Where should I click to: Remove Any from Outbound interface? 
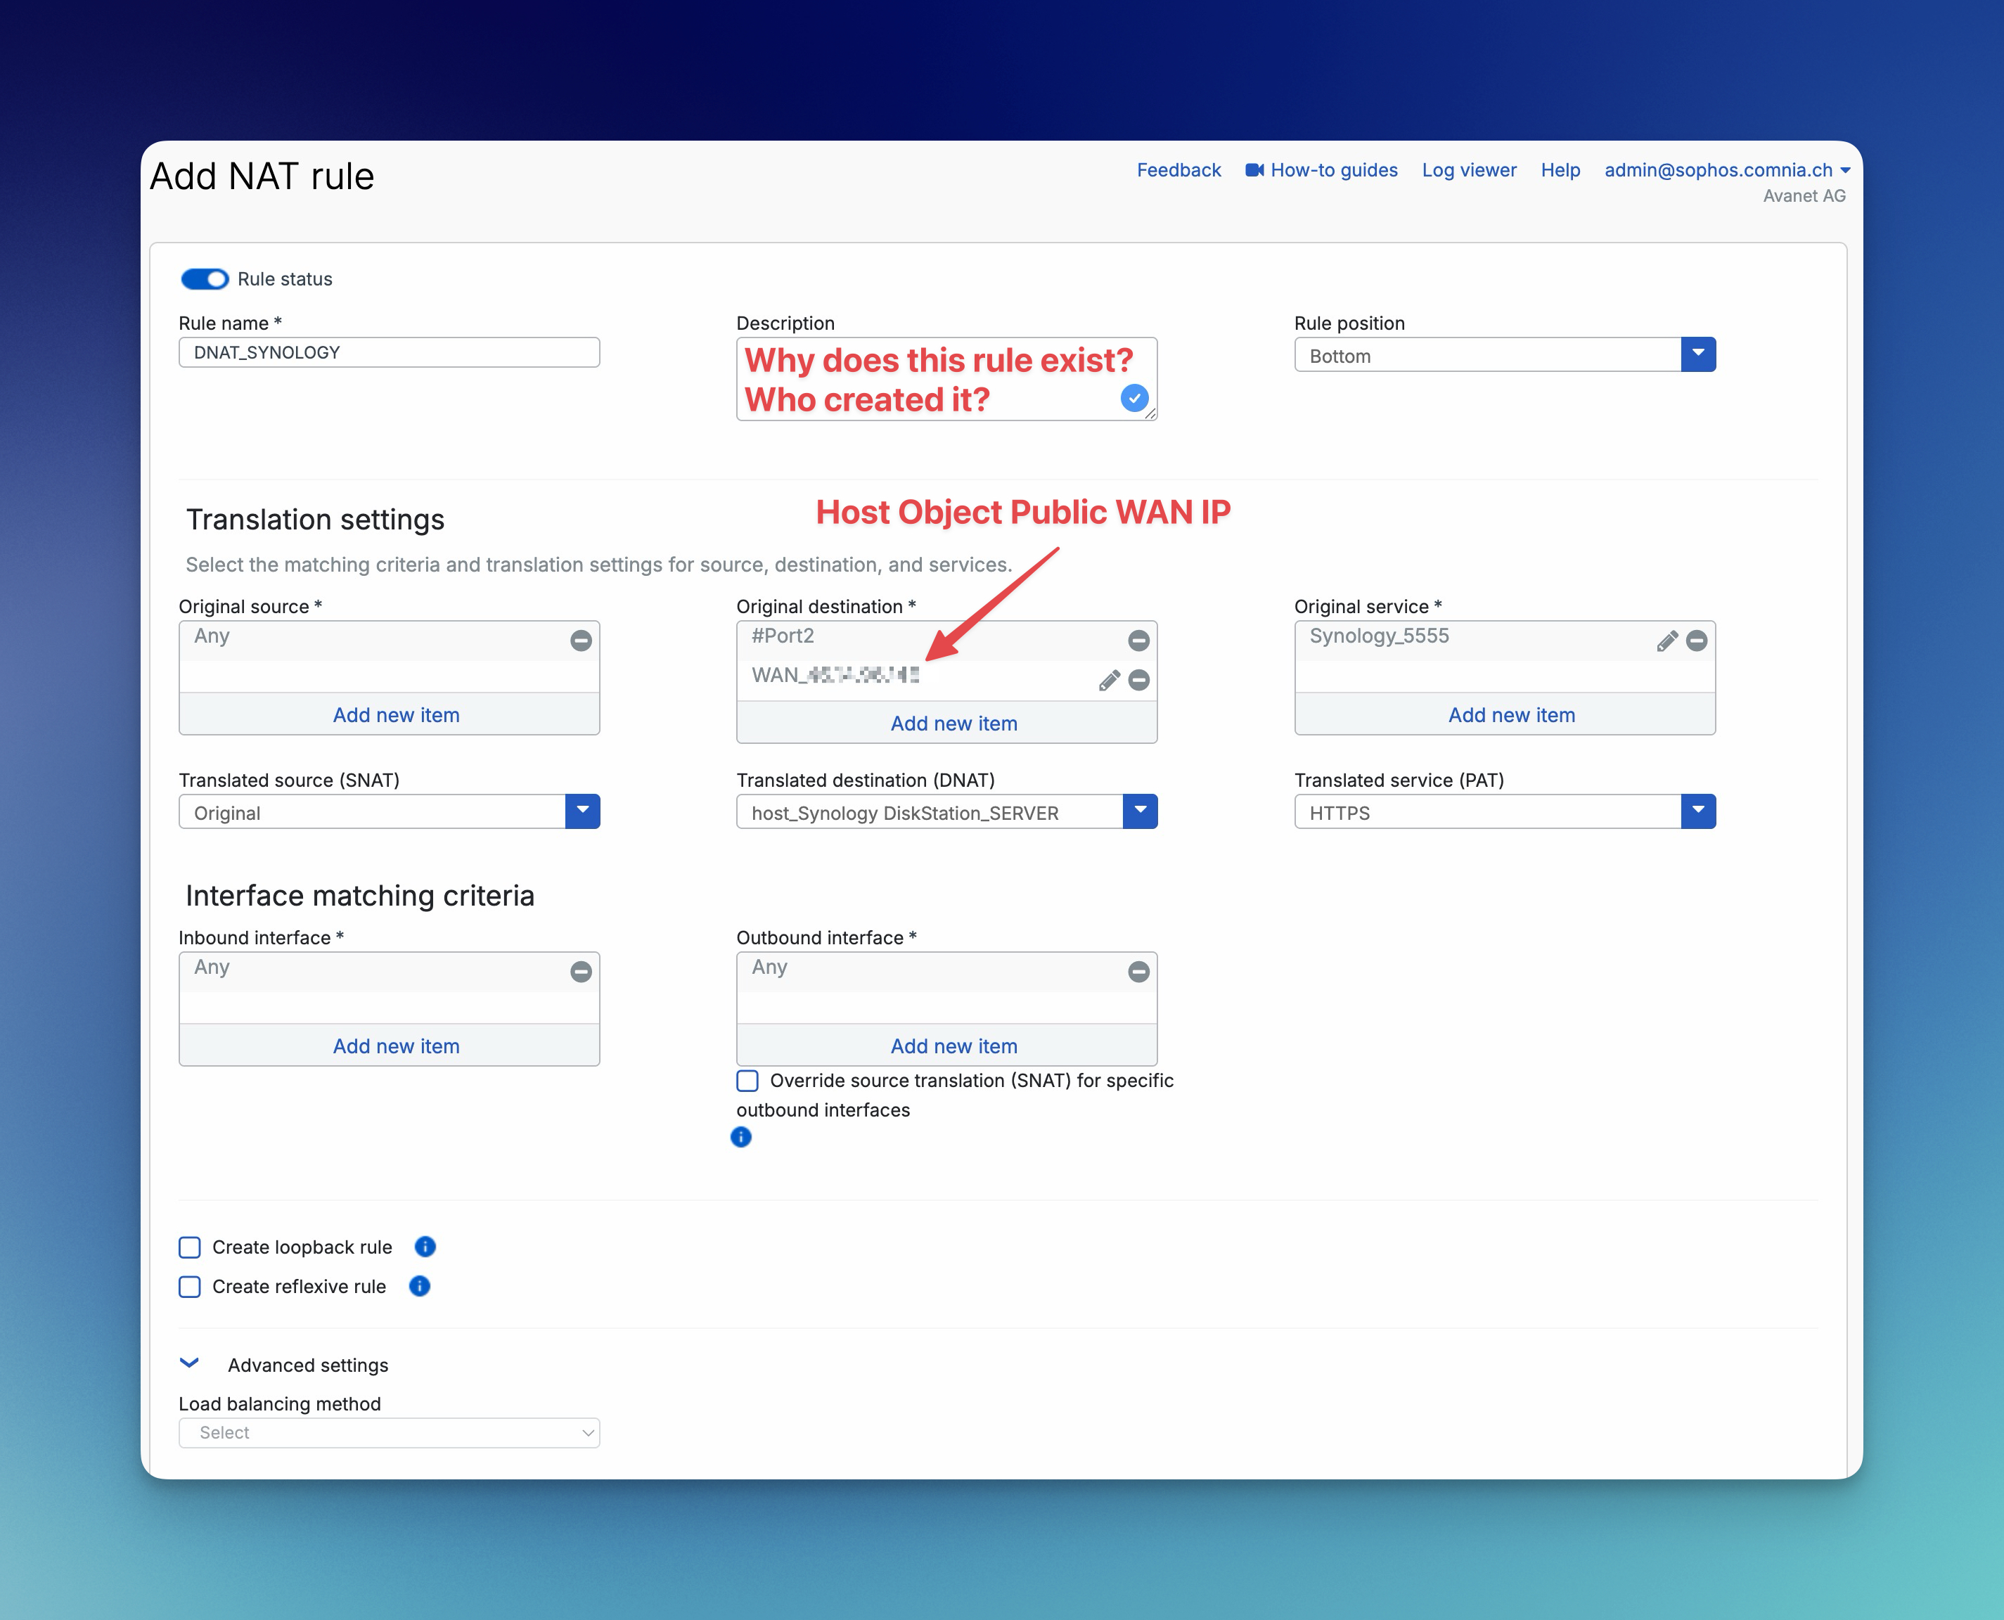(x=1138, y=972)
